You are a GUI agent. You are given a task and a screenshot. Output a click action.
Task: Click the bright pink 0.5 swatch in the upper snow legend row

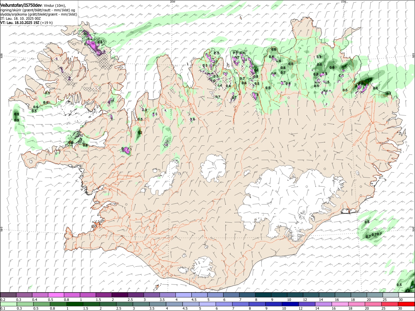[56, 295]
